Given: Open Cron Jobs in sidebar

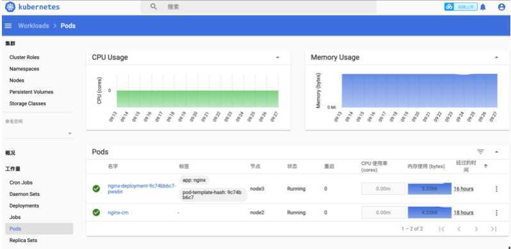Looking at the screenshot, I should [x=21, y=183].
